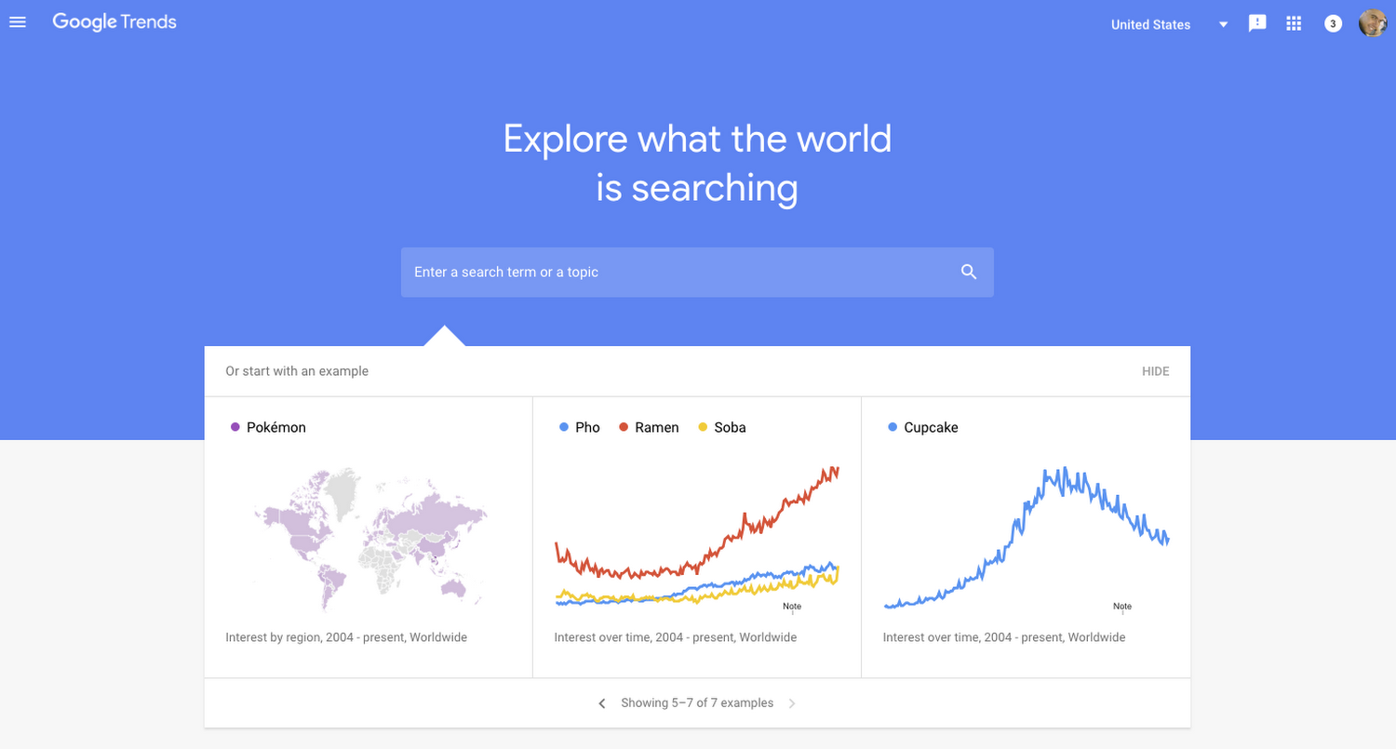Toggle the Pho series legend dot
1396x749 pixels.
563,427
